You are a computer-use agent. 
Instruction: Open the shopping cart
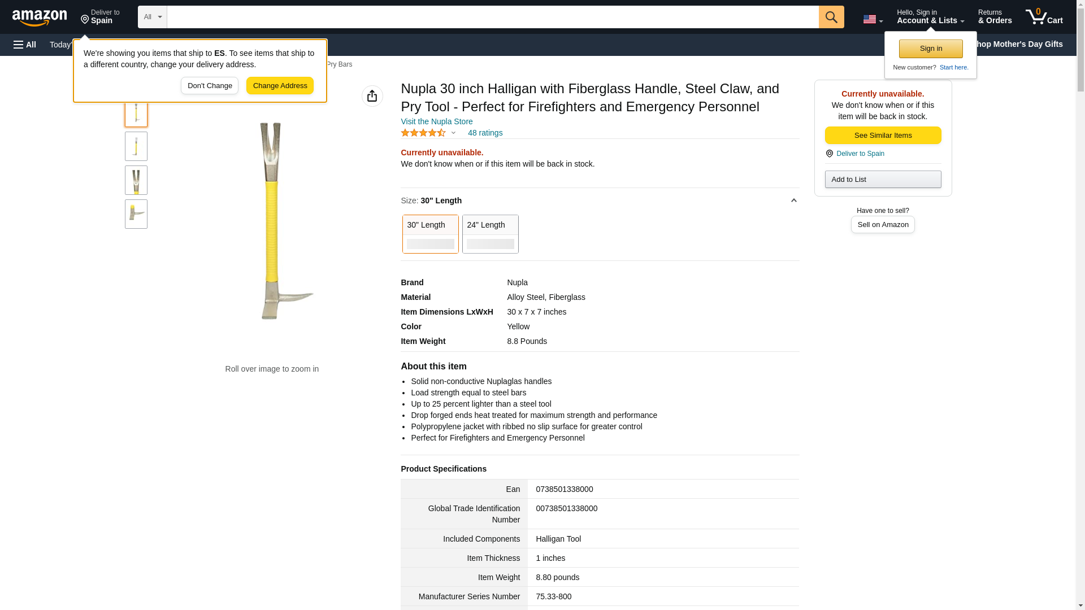[x=1044, y=17]
